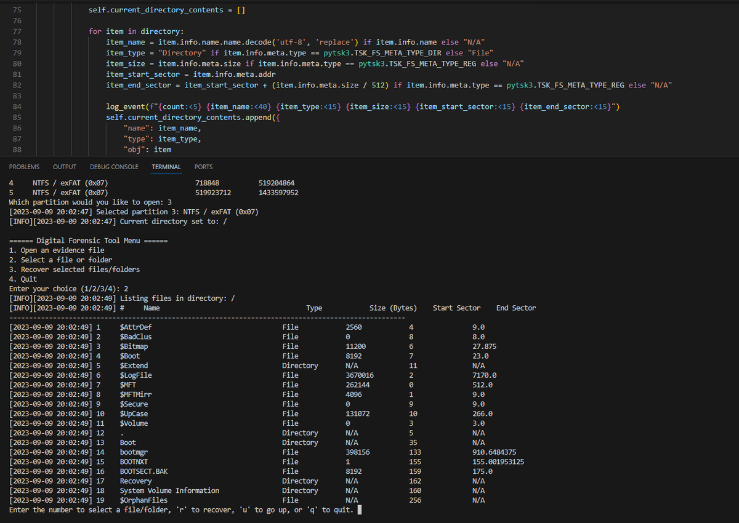Open the PORTS tab
The height and width of the screenshot is (523, 739).
click(203, 167)
